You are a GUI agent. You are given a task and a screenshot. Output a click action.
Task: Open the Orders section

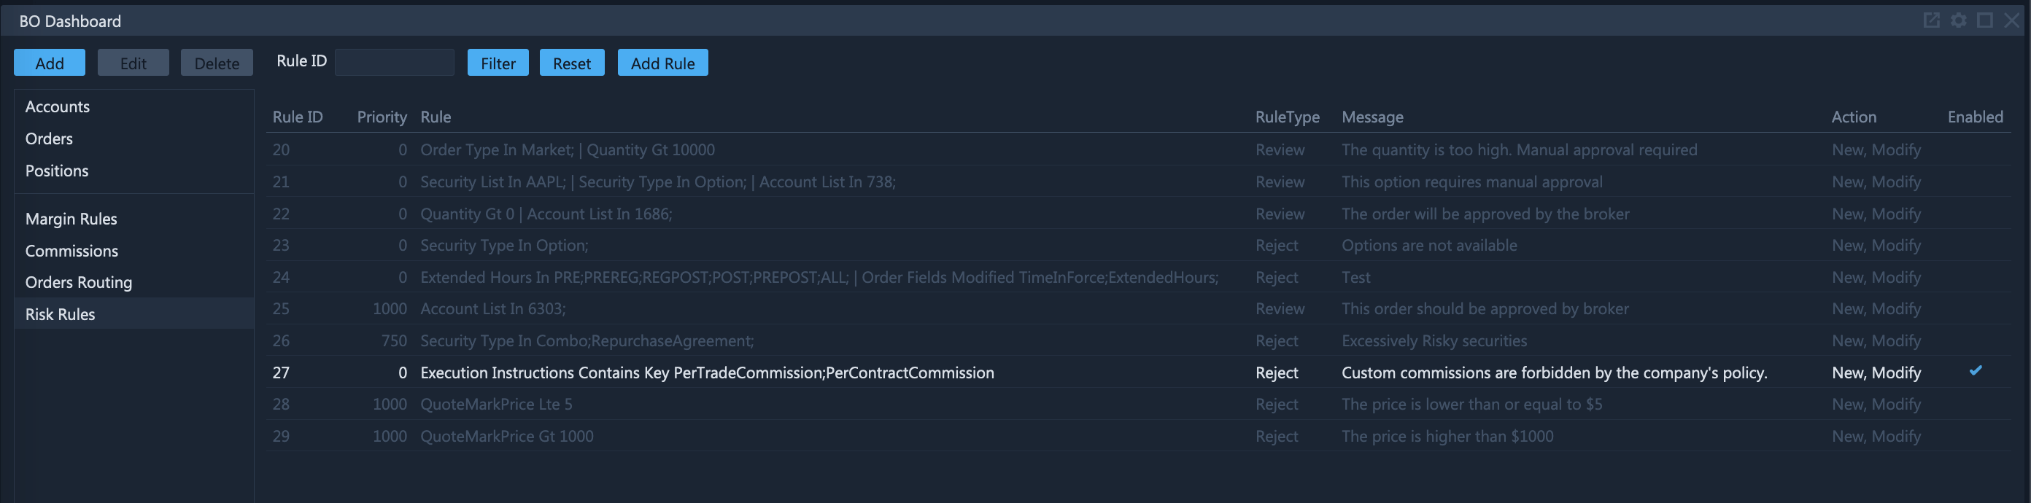tap(49, 139)
